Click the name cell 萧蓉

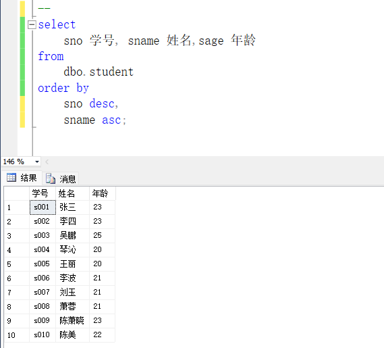[72, 307]
